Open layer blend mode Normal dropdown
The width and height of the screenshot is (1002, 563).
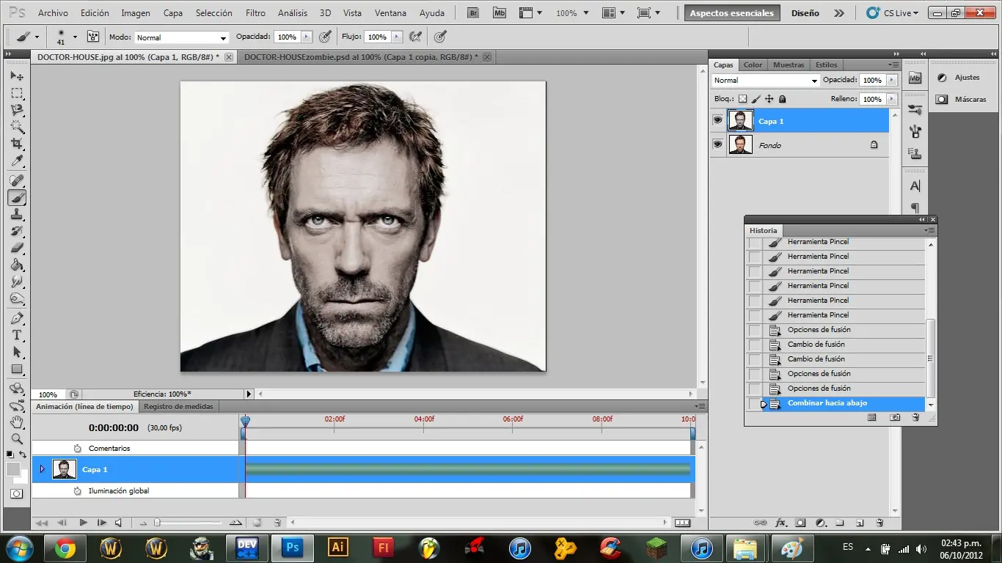click(x=765, y=81)
